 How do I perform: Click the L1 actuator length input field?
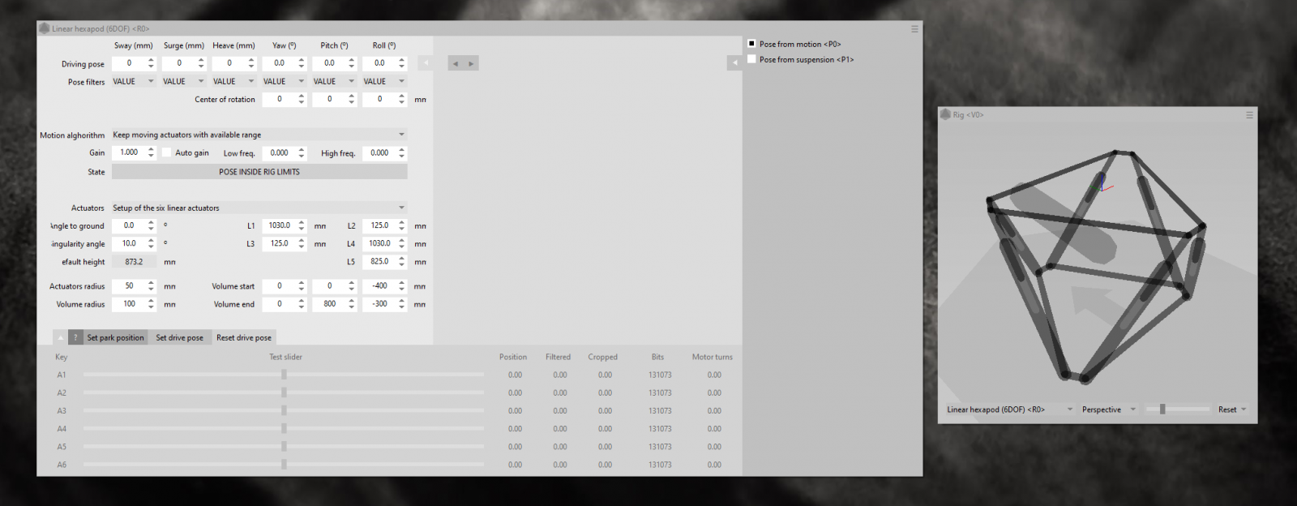click(280, 225)
